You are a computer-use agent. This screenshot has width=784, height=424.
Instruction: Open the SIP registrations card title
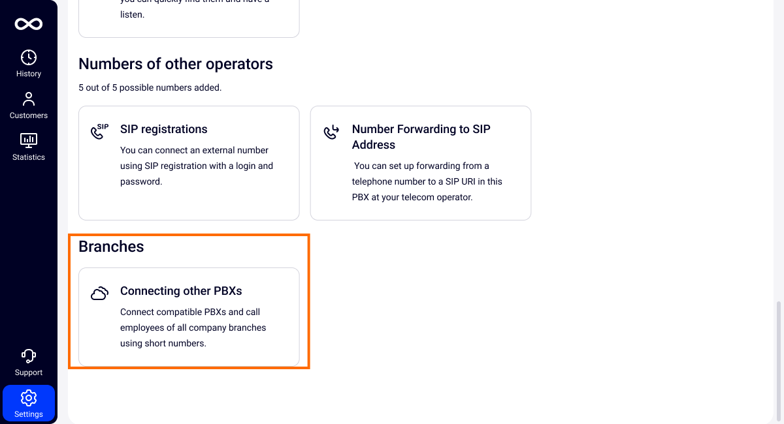[163, 129]
